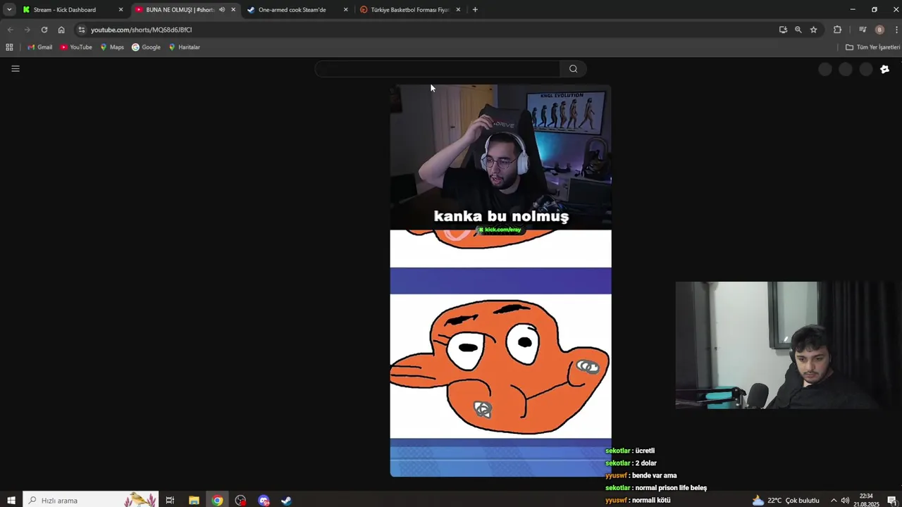Click the YouTube search magnifier button
The image size is (902, 507).
click(573, 68)
